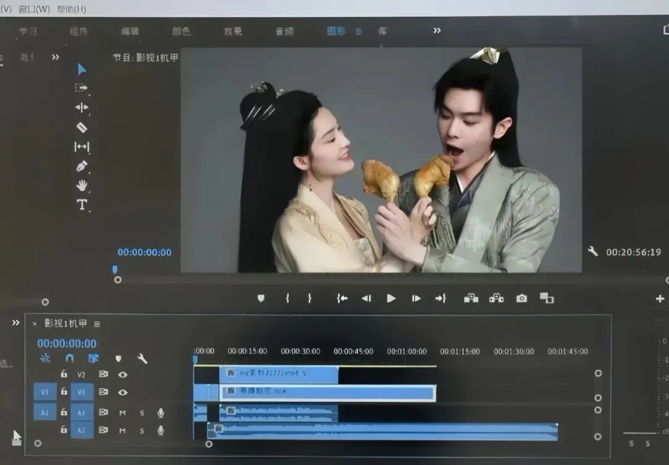Open the button editor plus icon
Viewport: 669px width, 465px height.
(660, 298)
